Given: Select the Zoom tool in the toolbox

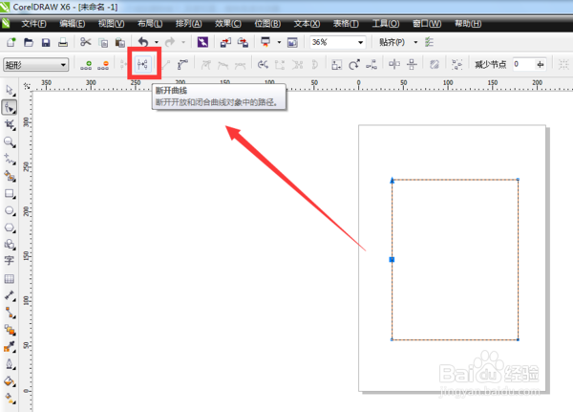Looking at the screenshot, I should tap(10, 142).
